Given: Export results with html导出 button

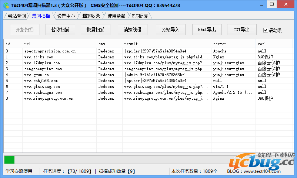Looking at the screenshot, I should [207, 30].
